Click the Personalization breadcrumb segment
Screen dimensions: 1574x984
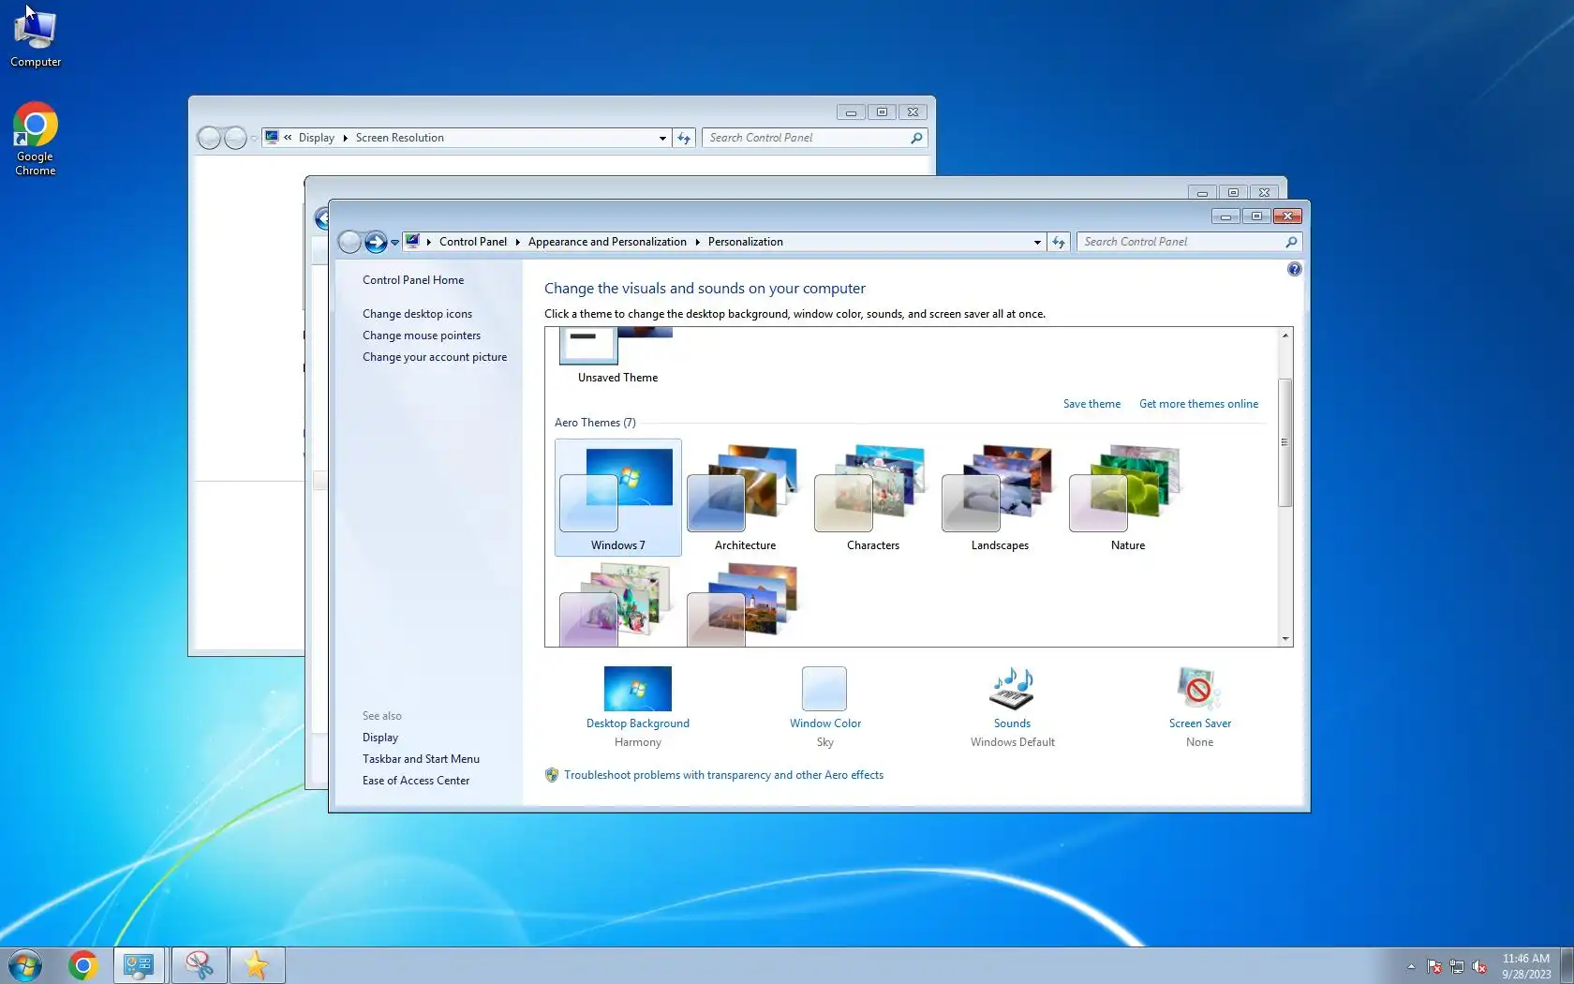click(746, 242)
